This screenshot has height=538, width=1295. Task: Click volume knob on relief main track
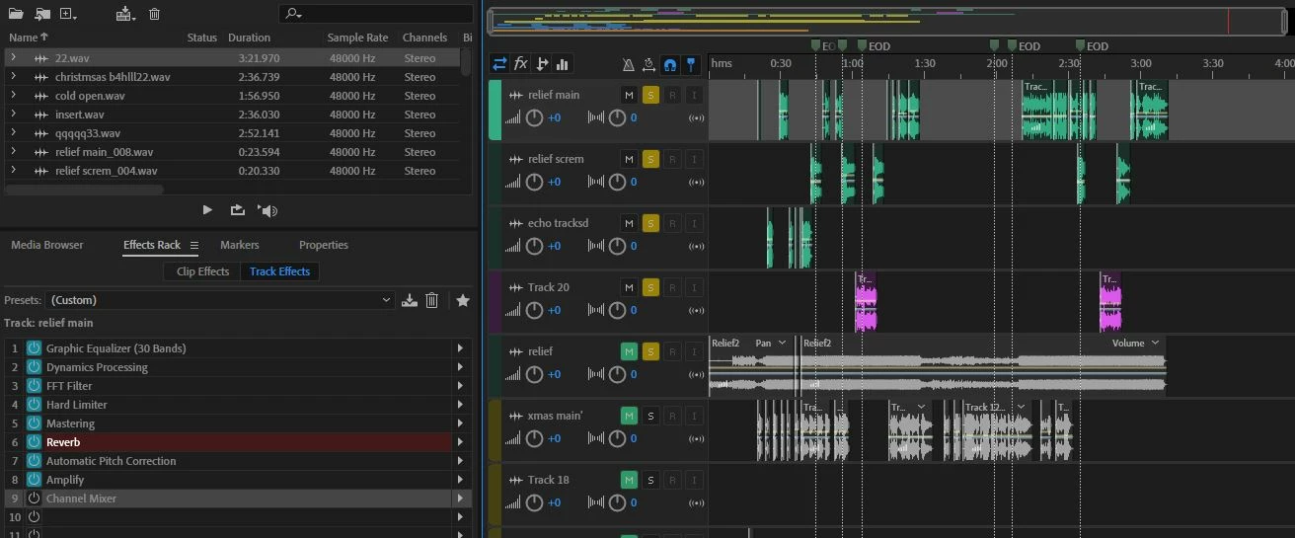(534, 117)
